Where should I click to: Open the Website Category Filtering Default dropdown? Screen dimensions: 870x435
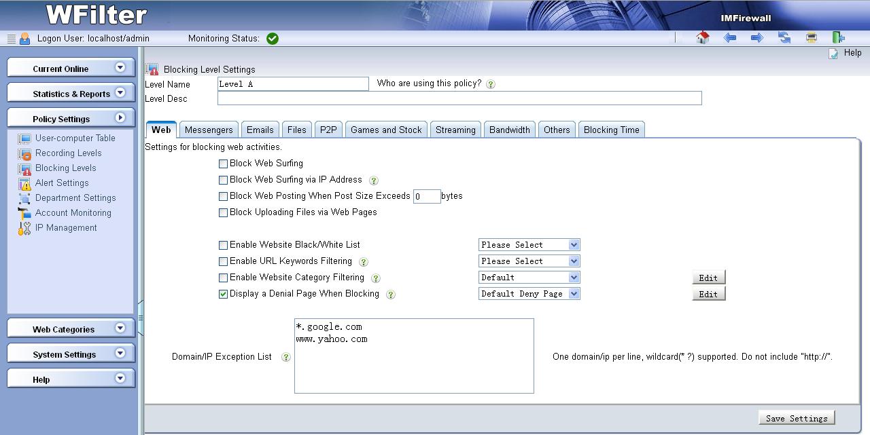[529, 278]
